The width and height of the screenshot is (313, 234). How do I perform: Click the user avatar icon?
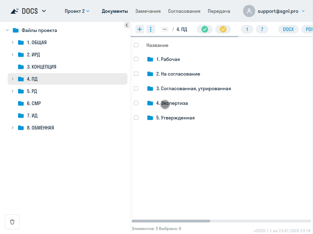[249, 11]
